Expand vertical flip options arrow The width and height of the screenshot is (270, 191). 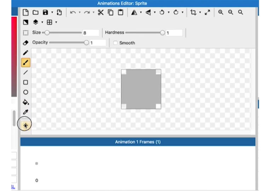155,12
